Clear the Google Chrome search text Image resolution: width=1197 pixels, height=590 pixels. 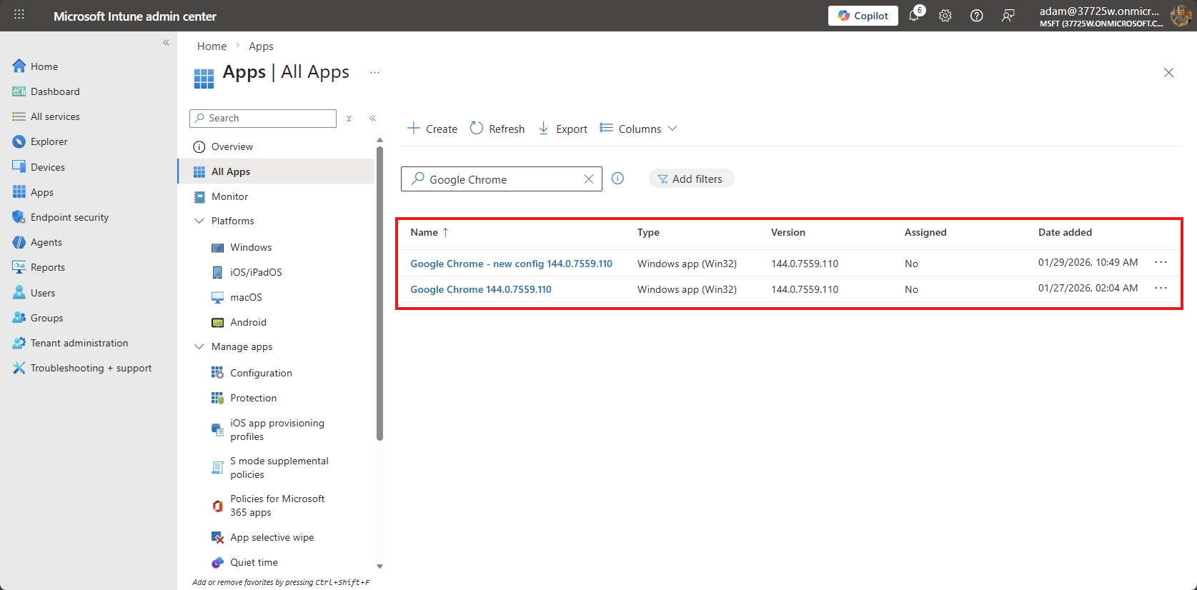588,179
